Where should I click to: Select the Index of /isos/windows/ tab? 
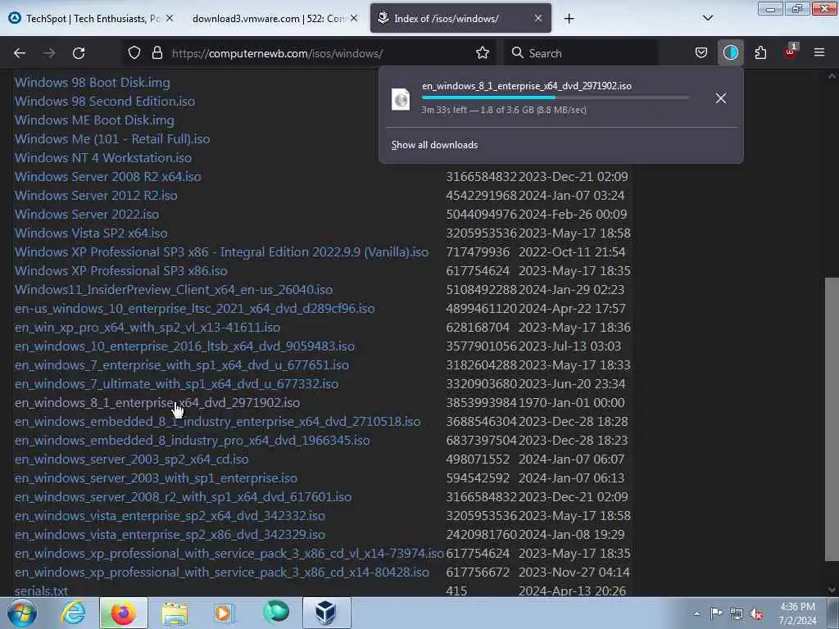pyautogui.click(x=460, y=19)
